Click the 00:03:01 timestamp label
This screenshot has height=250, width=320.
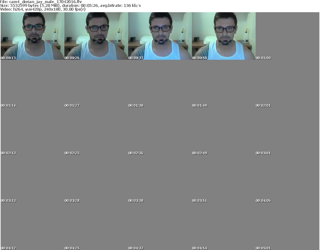[x=263, y=153]
